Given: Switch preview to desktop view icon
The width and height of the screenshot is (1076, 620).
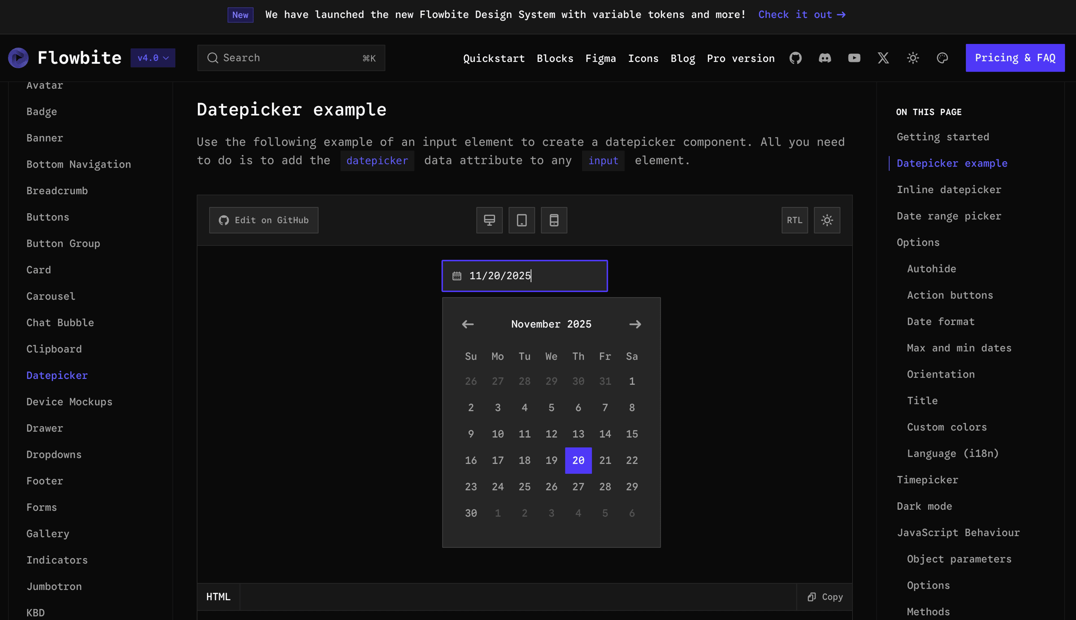Looking at the screenshot, I should point(489,220).
